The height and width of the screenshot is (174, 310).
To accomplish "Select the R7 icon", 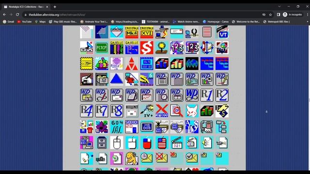I will click(102, 111).
